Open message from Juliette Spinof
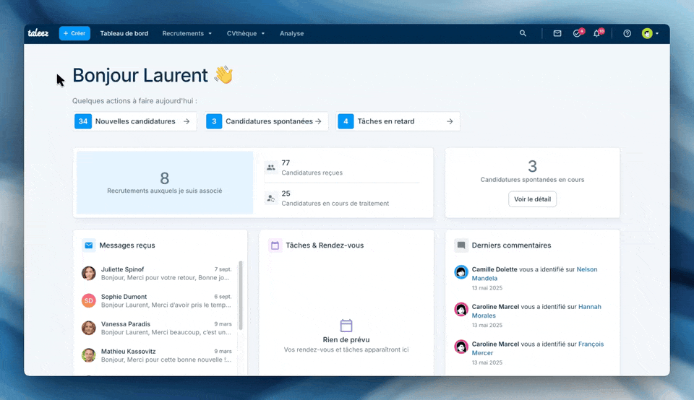The height and width of the screenshot is (400, 694). point(157,273)
